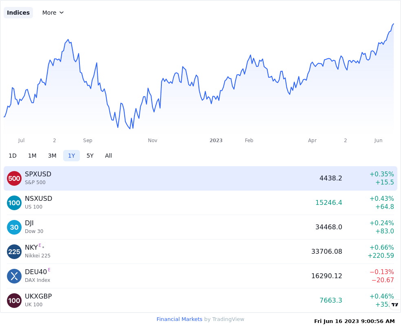This screenshot has height=334, width=401.
Task: Click the Sep label on chart axis
Action: (88, 141)
